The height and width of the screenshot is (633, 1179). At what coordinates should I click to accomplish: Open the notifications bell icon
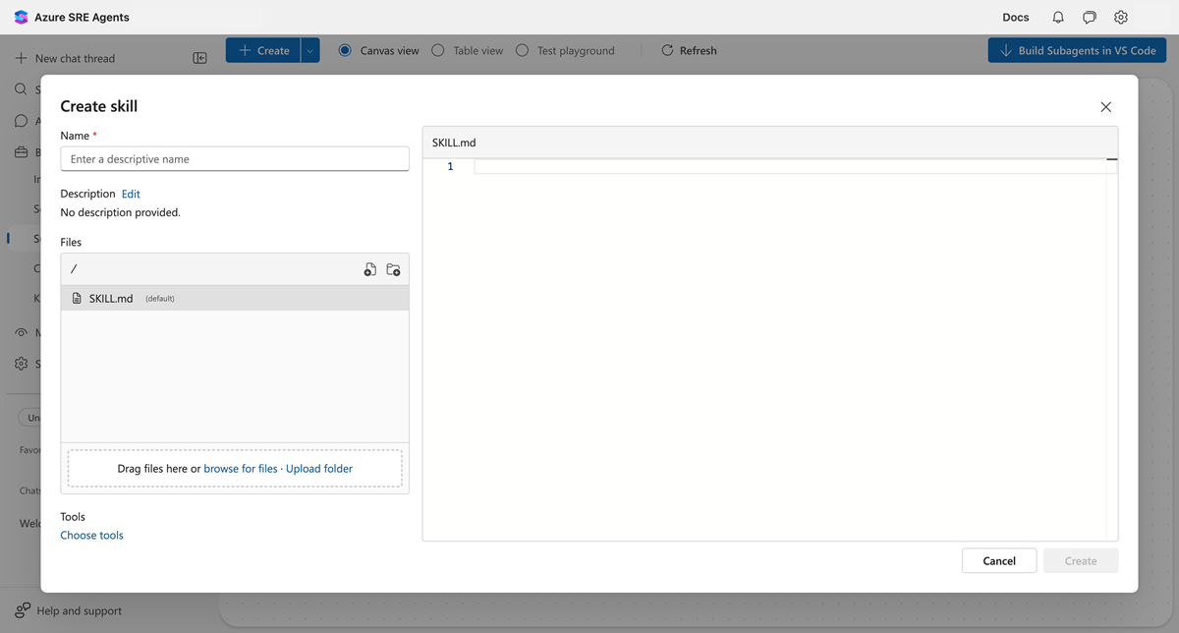click(x=1058, y=18)
